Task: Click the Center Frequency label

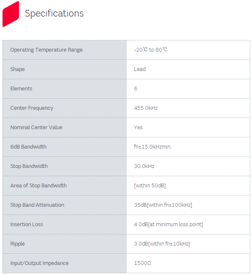Action: tap(32, 108)
